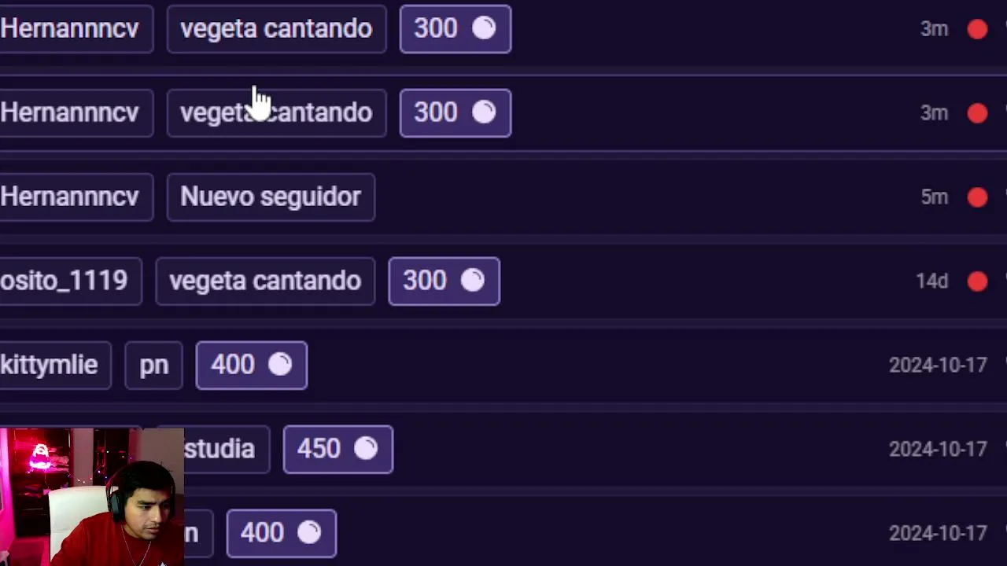1007x566 pixels.
Task: Click the streamer webcam overlay
Action: click(x=91, y=497)
